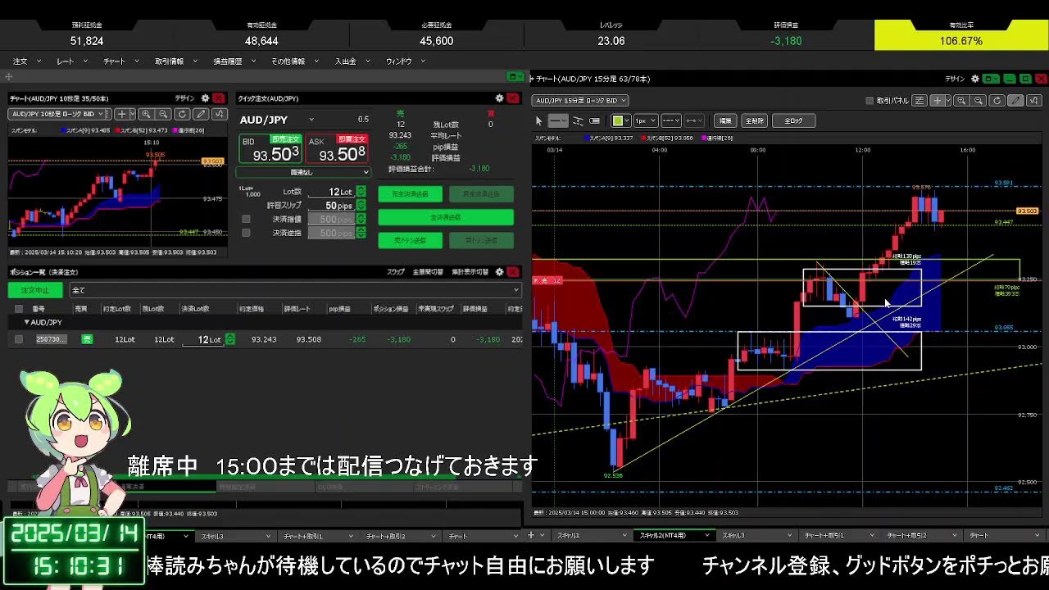Select the arrow cursor tool in drawing toolbar
Screen dimensions: 1049x590
pos(538,120)
